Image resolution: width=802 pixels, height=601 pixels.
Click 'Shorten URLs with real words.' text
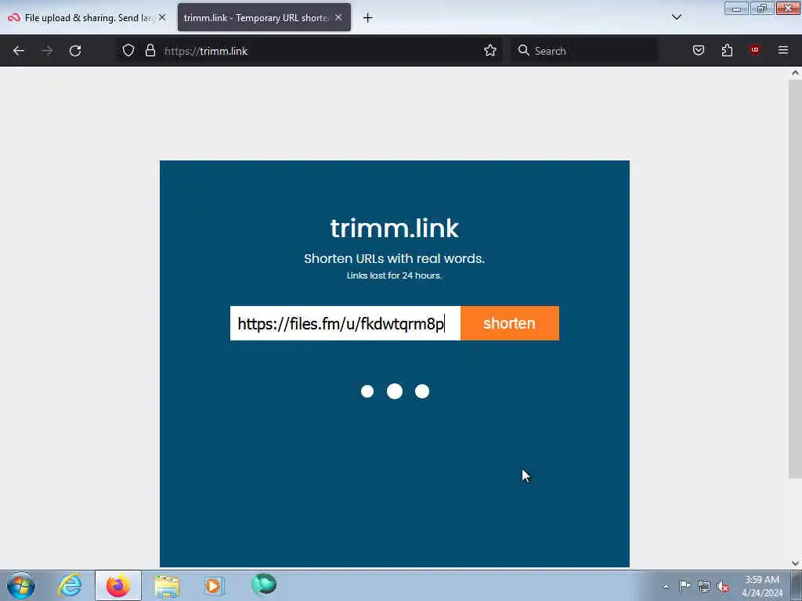tap(395, 258)
